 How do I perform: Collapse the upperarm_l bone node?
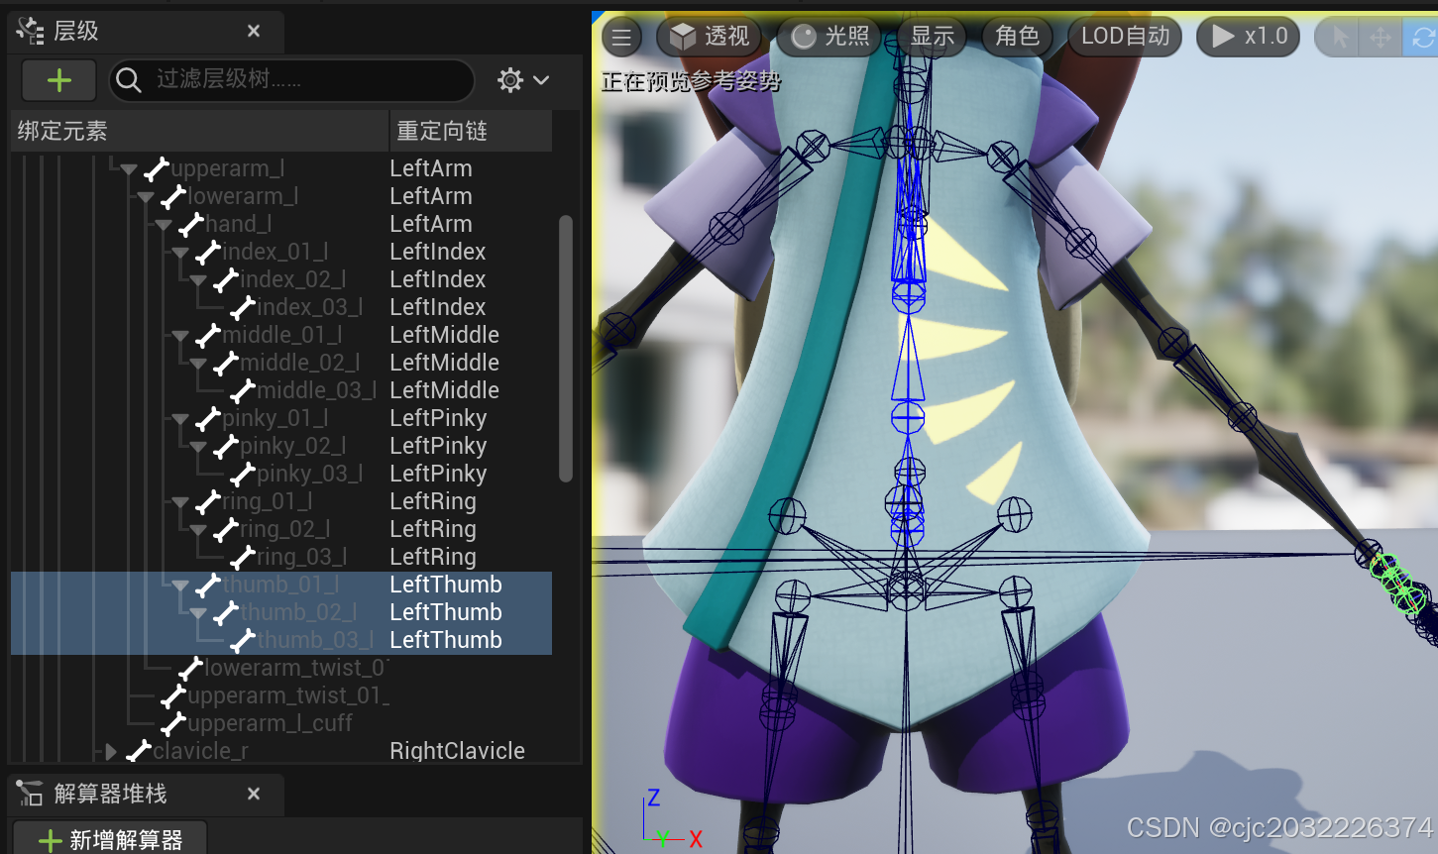(129, 169)
